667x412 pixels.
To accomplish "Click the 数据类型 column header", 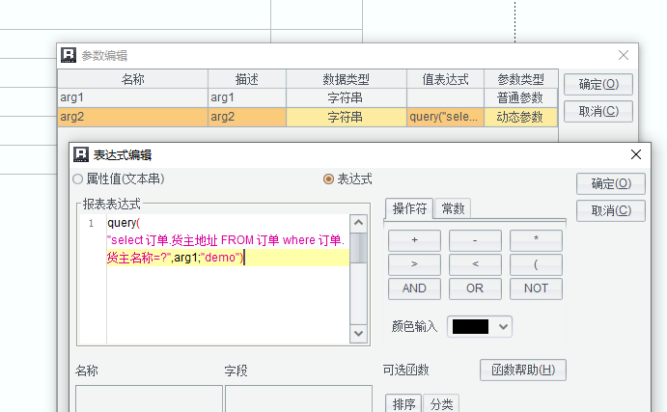I will coord(347,79).
